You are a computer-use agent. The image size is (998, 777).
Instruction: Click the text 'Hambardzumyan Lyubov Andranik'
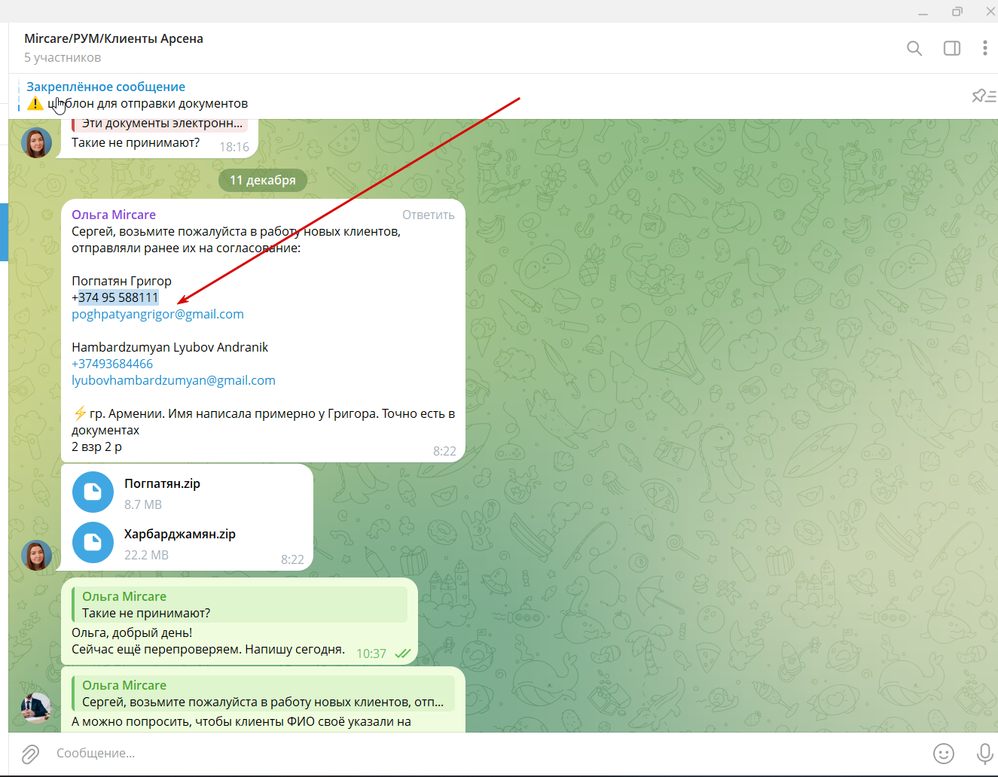click(170, 347)
